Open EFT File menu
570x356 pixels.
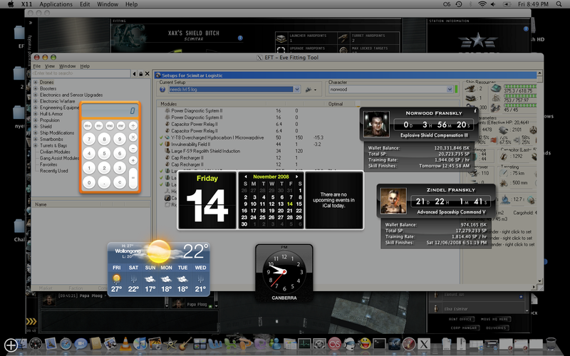(x=37, y=66)
